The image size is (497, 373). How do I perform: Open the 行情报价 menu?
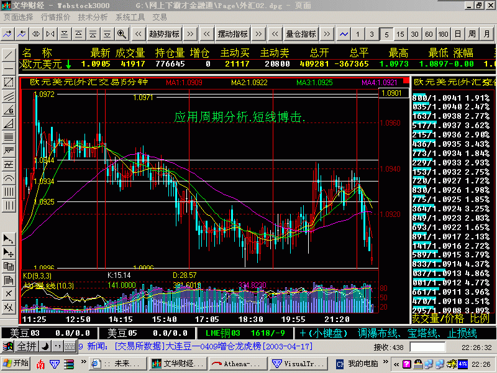point(56,17)
